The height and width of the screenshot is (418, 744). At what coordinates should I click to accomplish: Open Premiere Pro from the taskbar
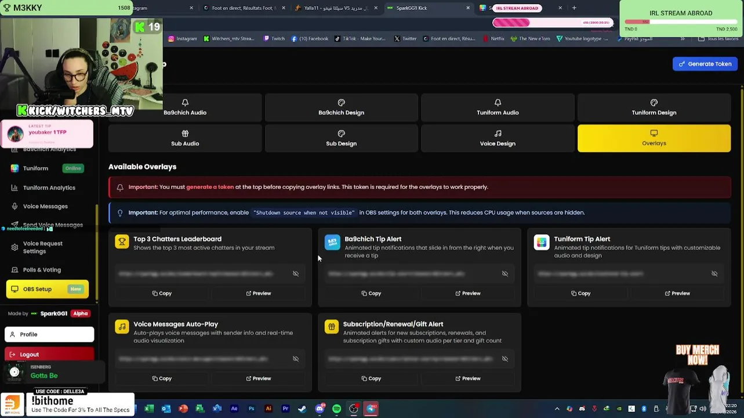pos(285,409)
